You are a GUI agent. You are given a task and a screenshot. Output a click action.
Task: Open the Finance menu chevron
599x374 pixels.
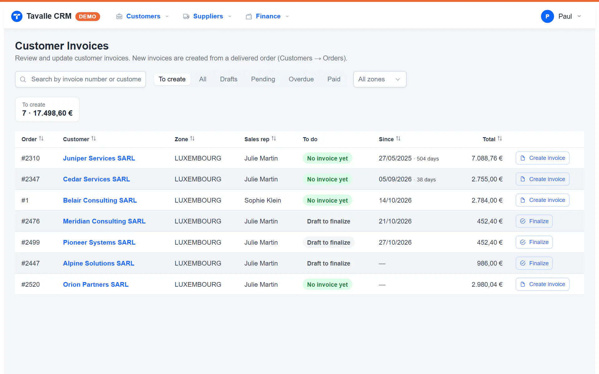[287, 17]
